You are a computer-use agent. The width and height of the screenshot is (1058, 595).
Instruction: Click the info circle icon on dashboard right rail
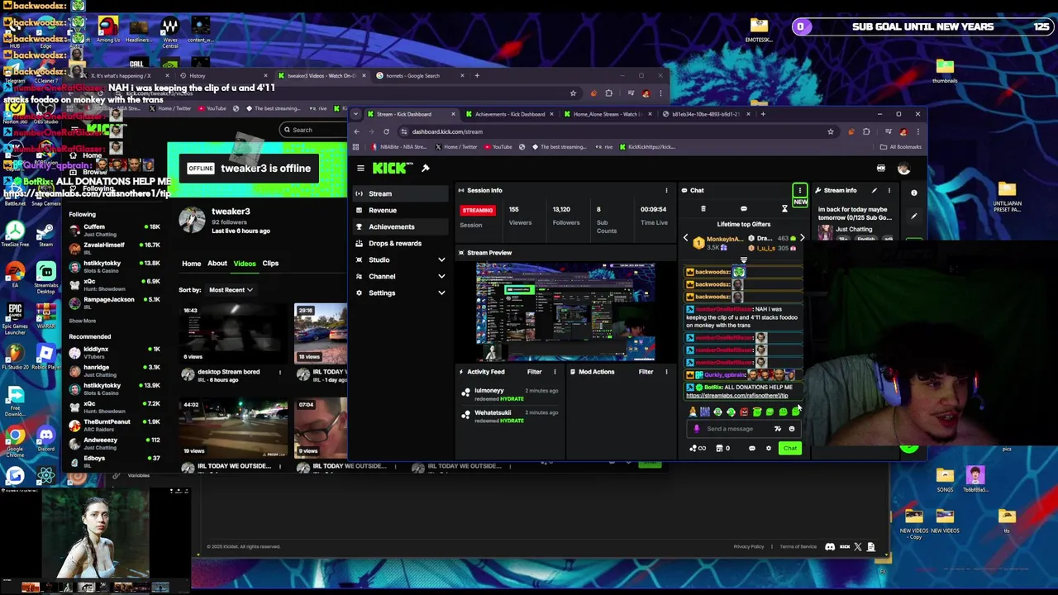tap(914, 193)
